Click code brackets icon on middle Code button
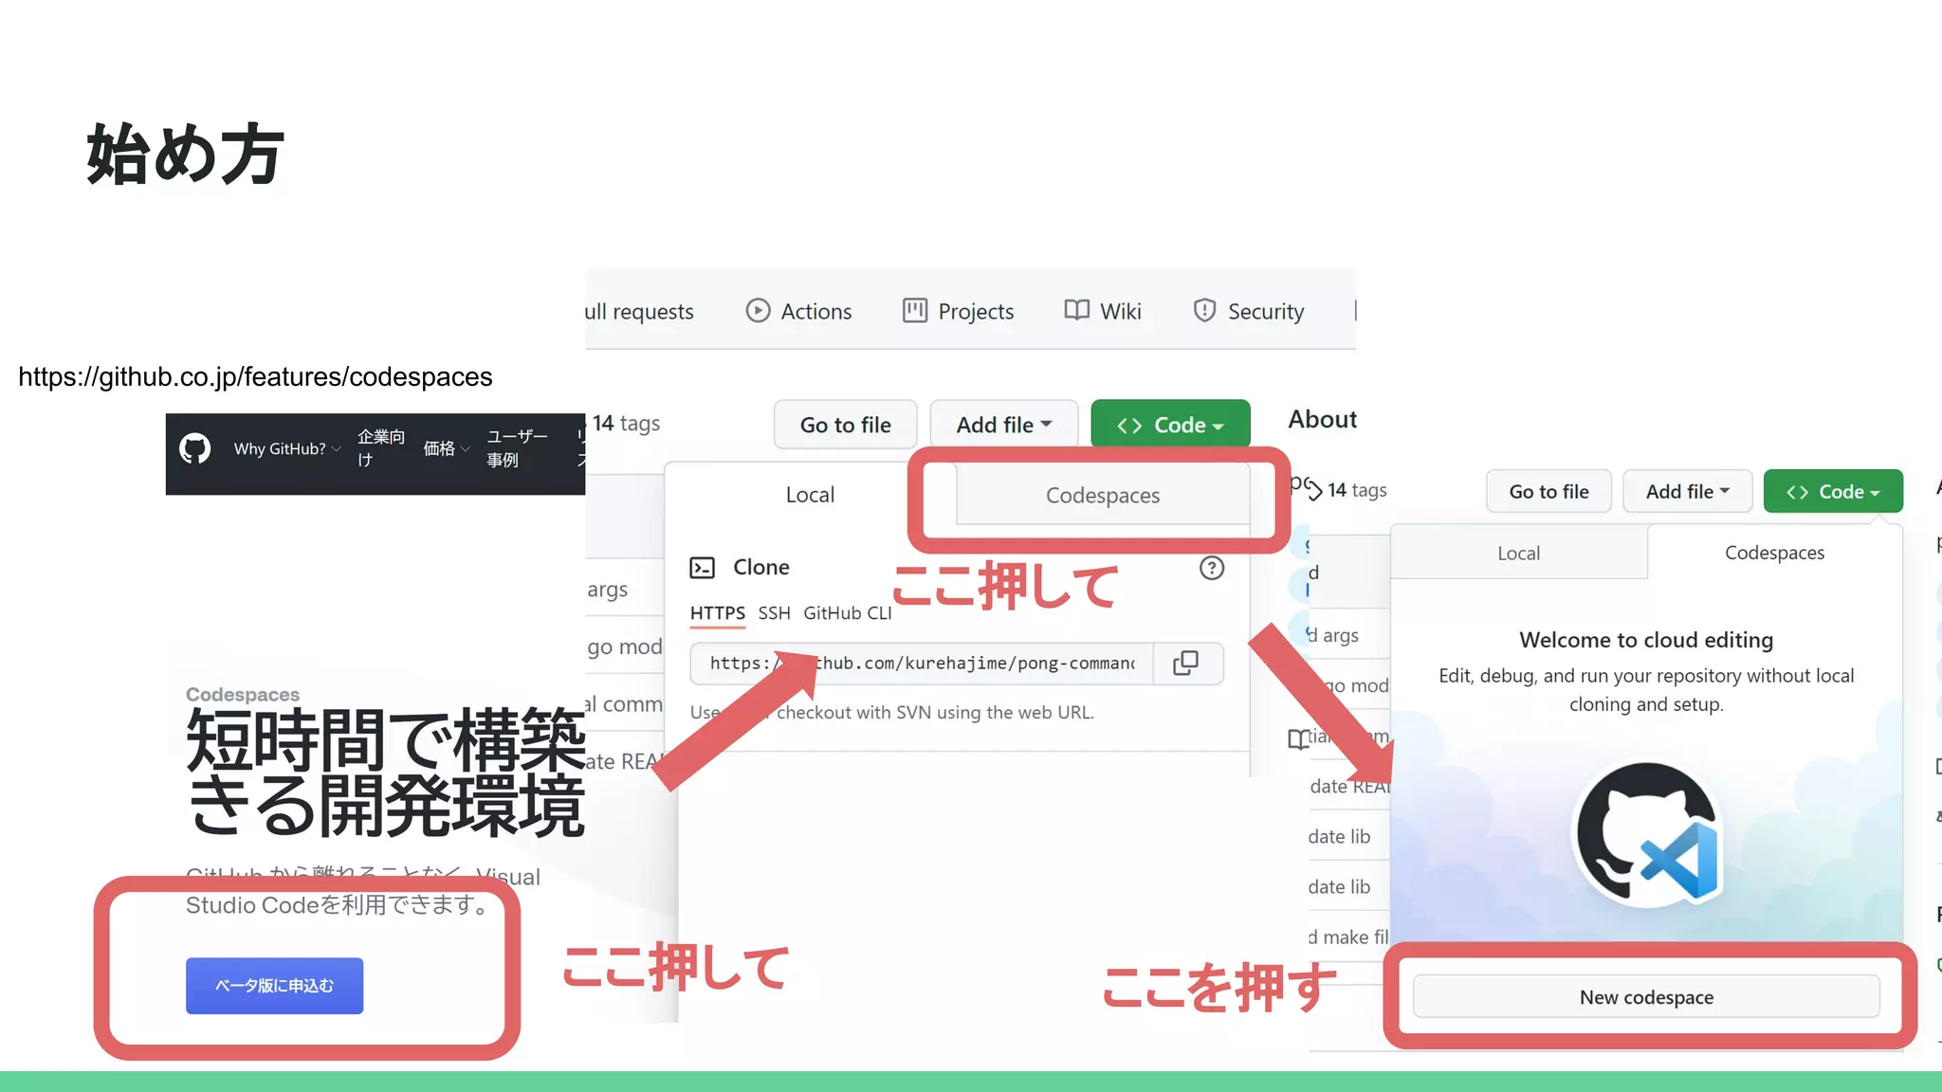 point(1129,426)
